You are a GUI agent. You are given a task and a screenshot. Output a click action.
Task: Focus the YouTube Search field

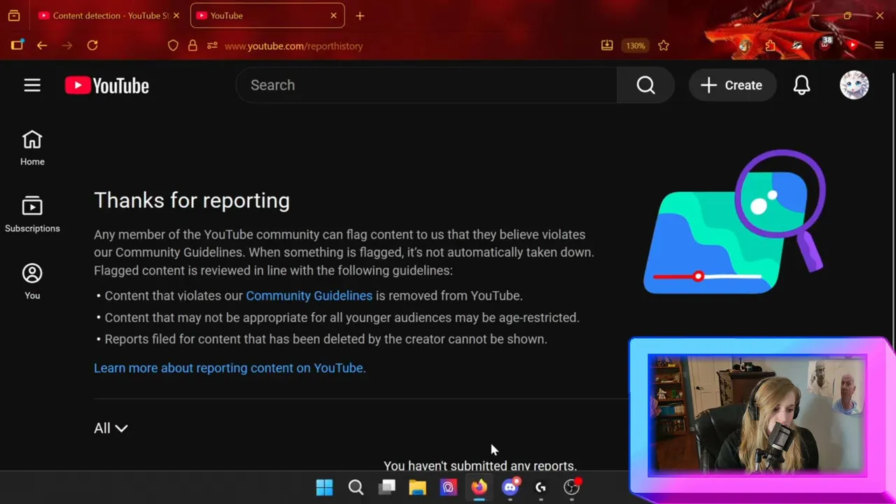tap(427, 85)
